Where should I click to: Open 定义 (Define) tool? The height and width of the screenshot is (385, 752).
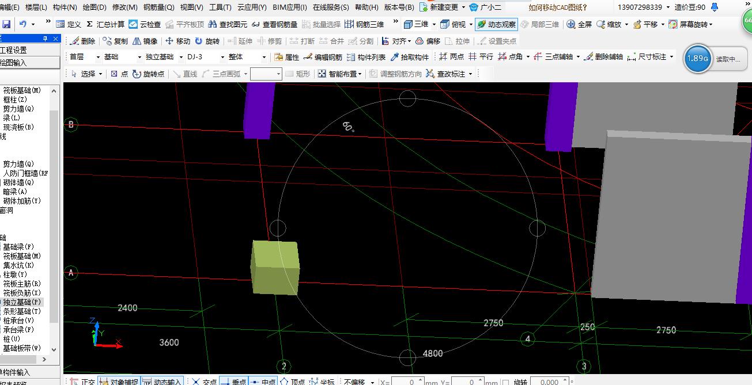click(69, 24)
